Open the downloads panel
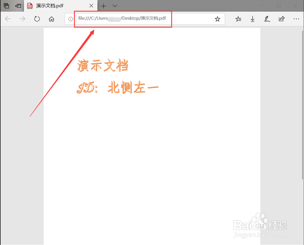Image resolution: width=304 pixels, height=245 pixels. [252, 19]
